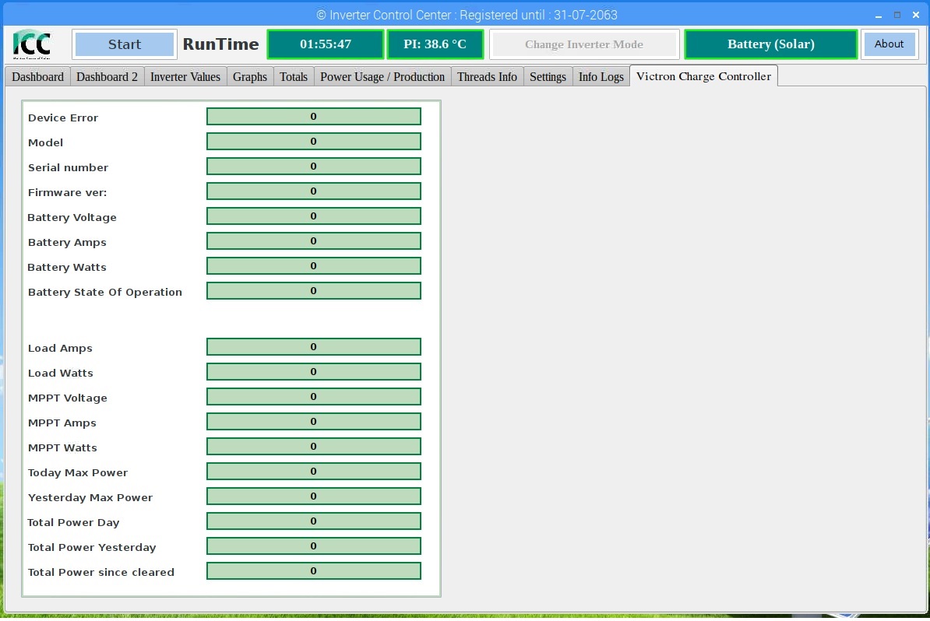Screen dimensions: 930x621
Task: Open Power Usage / Production tab
Action: pos(382,76)
